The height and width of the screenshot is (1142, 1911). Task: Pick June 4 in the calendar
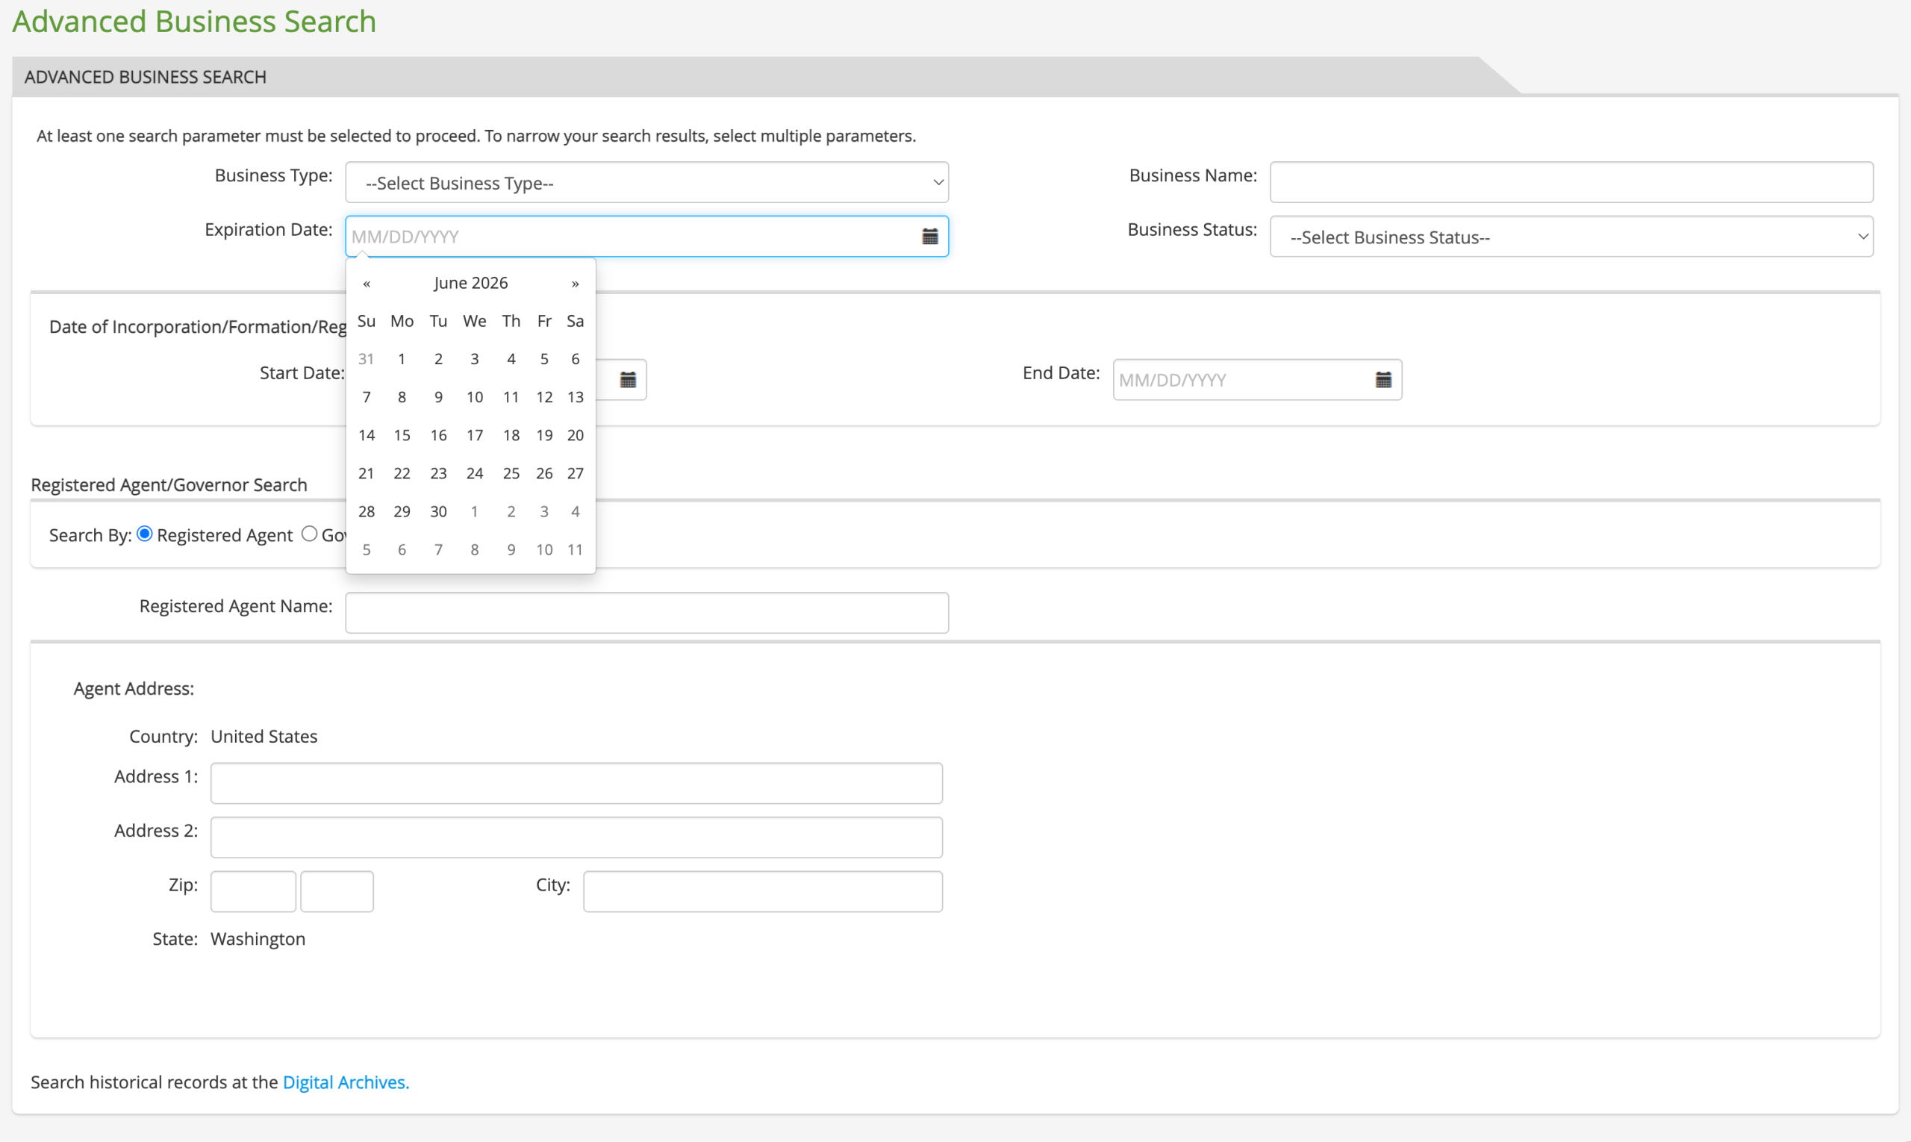(x=511, y=359)
